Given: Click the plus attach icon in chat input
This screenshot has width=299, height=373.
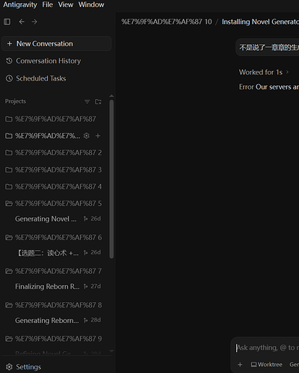Looking at the screenshot, I should pos(240,365).
